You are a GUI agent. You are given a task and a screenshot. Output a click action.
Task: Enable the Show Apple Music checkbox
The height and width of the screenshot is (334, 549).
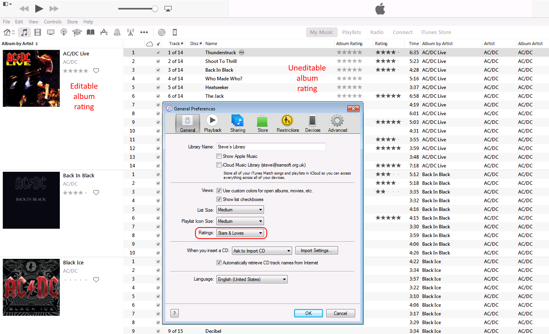tap(219, 156)
